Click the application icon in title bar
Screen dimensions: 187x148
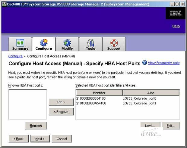tap(4, 4)
